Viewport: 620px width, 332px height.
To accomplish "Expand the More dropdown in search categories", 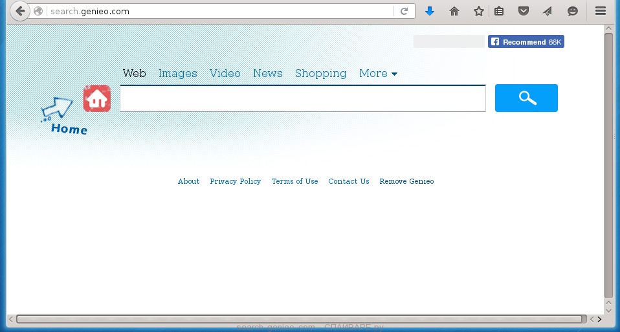I will (378, 74).
